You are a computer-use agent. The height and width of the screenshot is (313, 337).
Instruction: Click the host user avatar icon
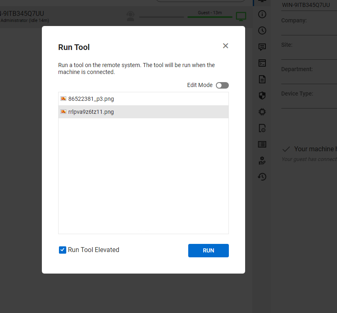pyautogui.click(x=130, y=16)
